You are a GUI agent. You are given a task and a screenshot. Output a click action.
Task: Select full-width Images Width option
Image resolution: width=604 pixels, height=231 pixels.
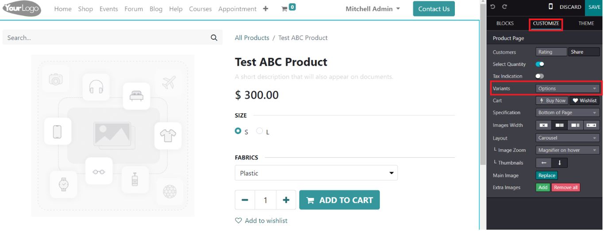click(x=592, y=125)
